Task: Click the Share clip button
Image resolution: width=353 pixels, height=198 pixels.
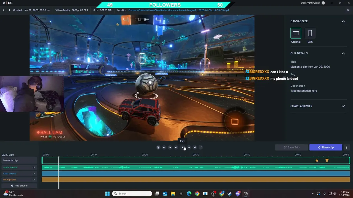Action: pos(326,147)
